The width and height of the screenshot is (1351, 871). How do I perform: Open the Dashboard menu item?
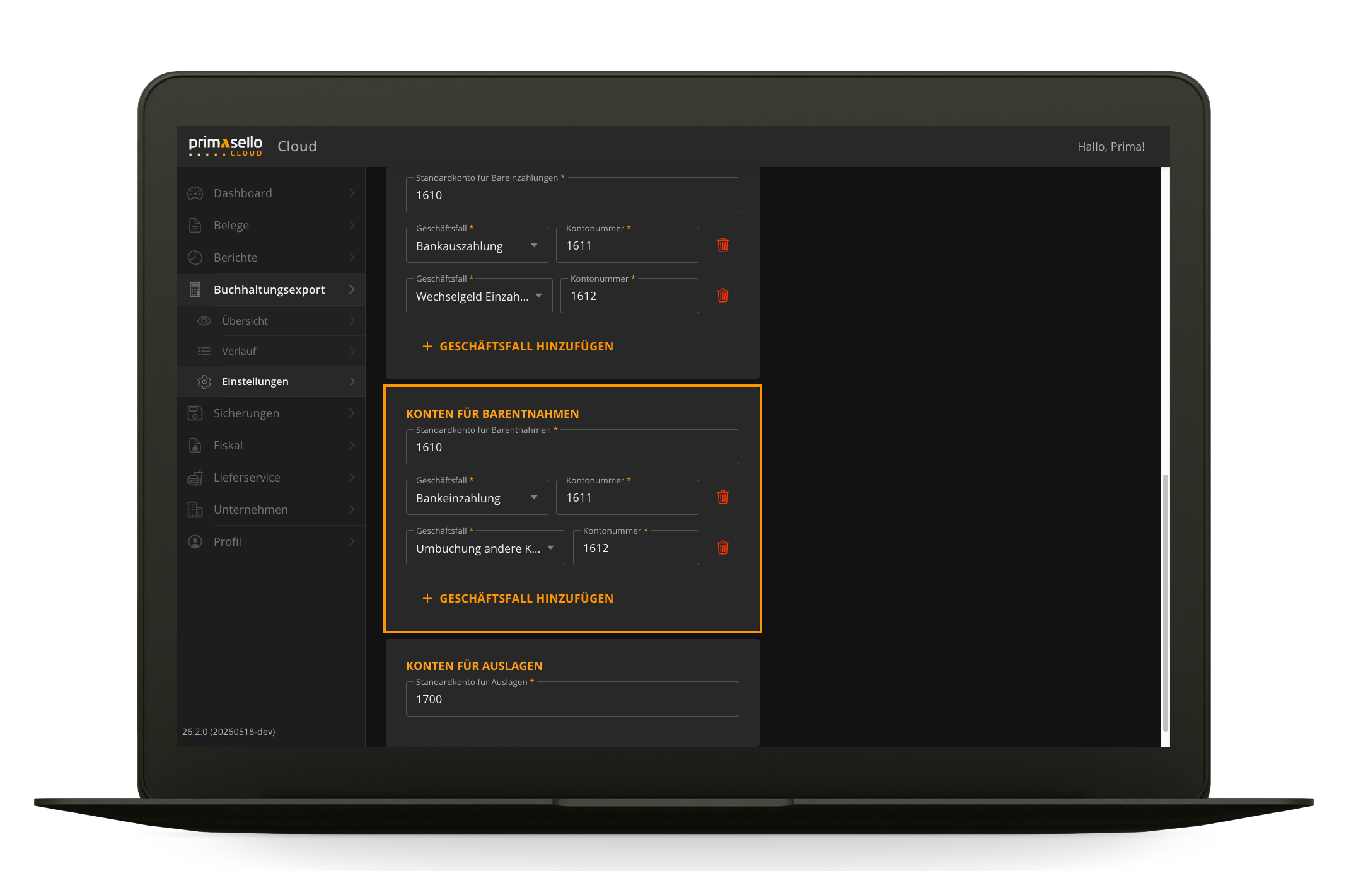tap(271, 193)
